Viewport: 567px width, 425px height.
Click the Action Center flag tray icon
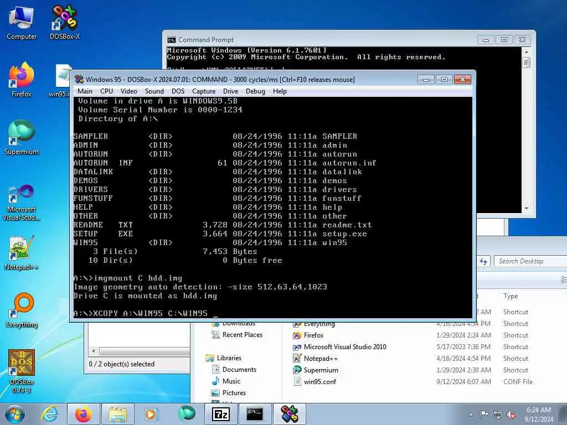coord(484,414)
